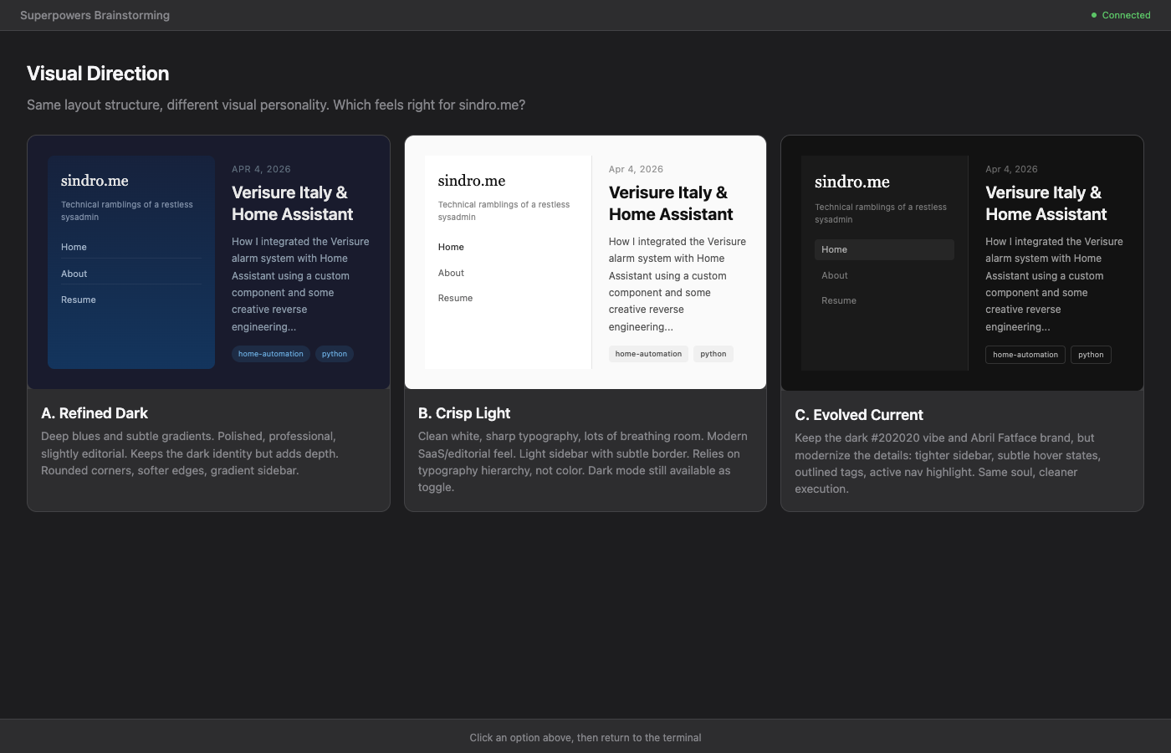This screenshot has height=753, width=1171.
Task: Open Verisure Italy article title in Refined Dark
Action: tap(292, 203)
